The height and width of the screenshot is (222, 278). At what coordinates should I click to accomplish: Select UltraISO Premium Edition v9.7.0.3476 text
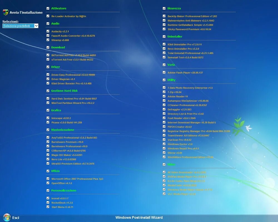tap(73, 164)
